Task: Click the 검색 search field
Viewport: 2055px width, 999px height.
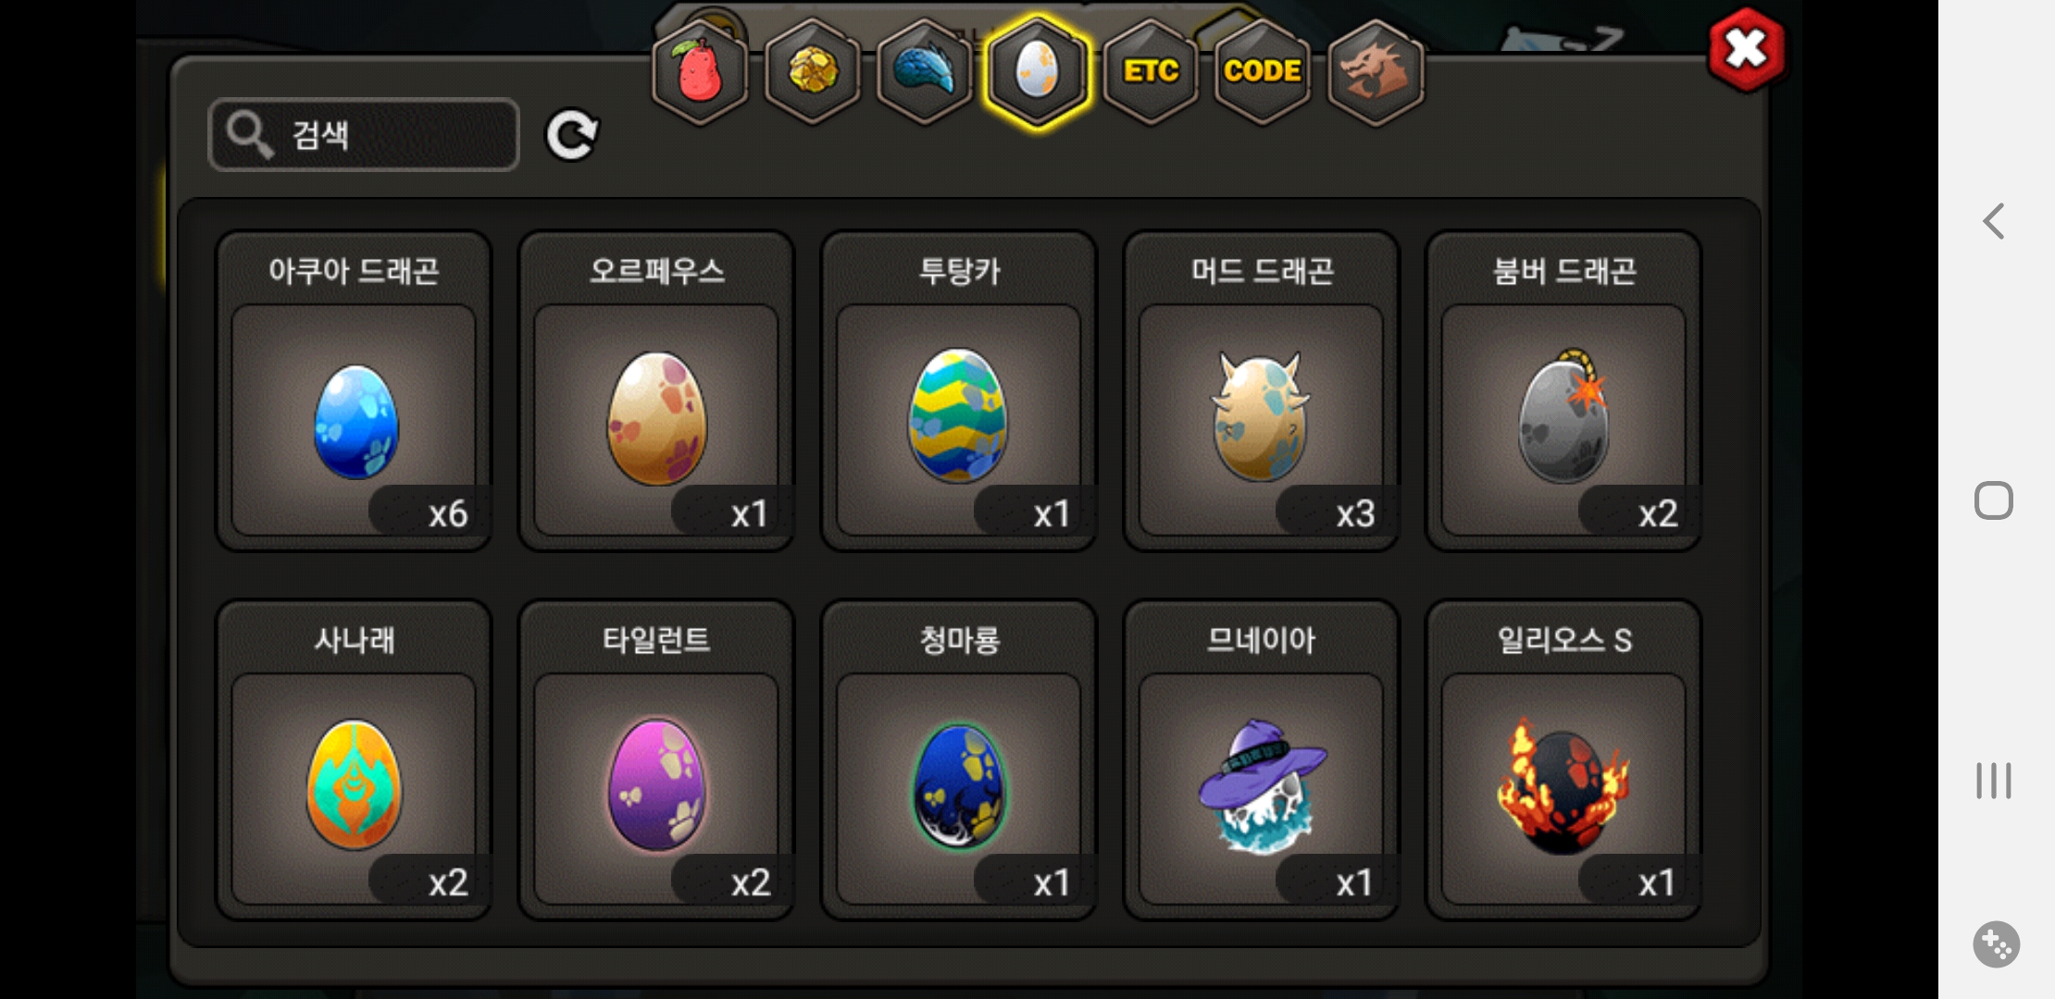Action: tap(364, 135)
